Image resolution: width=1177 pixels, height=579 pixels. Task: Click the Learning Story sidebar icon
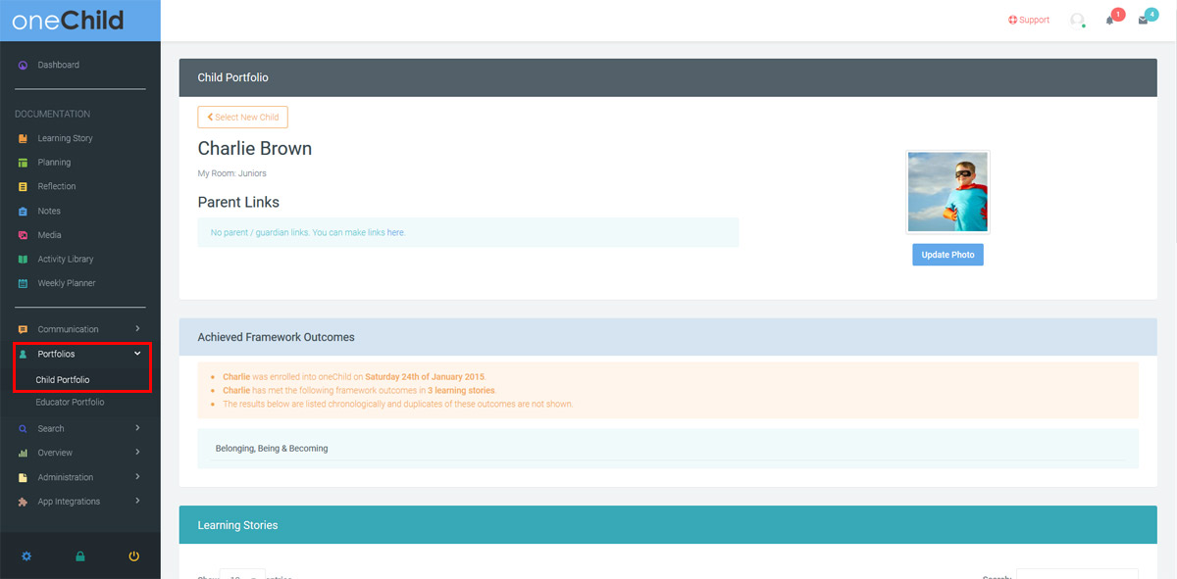point(23,138)
